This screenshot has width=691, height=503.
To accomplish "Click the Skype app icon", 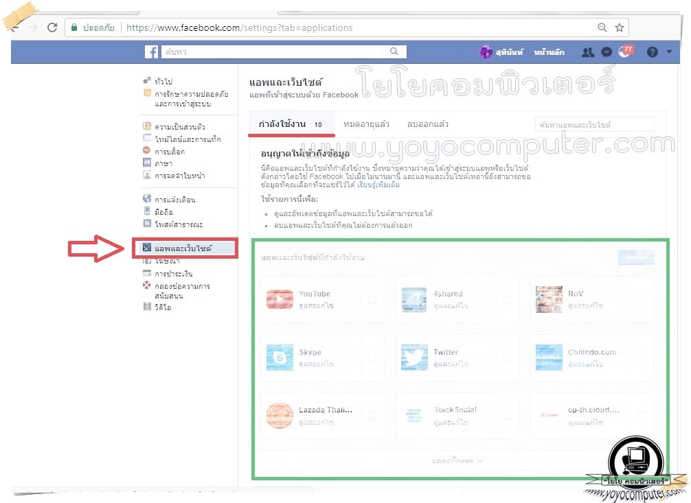I will (280, 358).
